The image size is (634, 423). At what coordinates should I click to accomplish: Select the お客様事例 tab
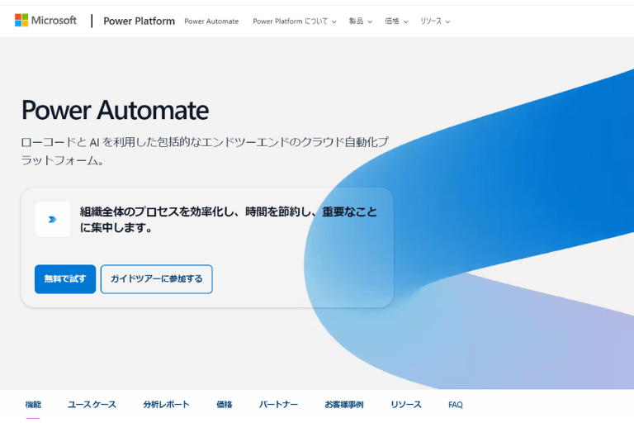(x=344, y=404)
